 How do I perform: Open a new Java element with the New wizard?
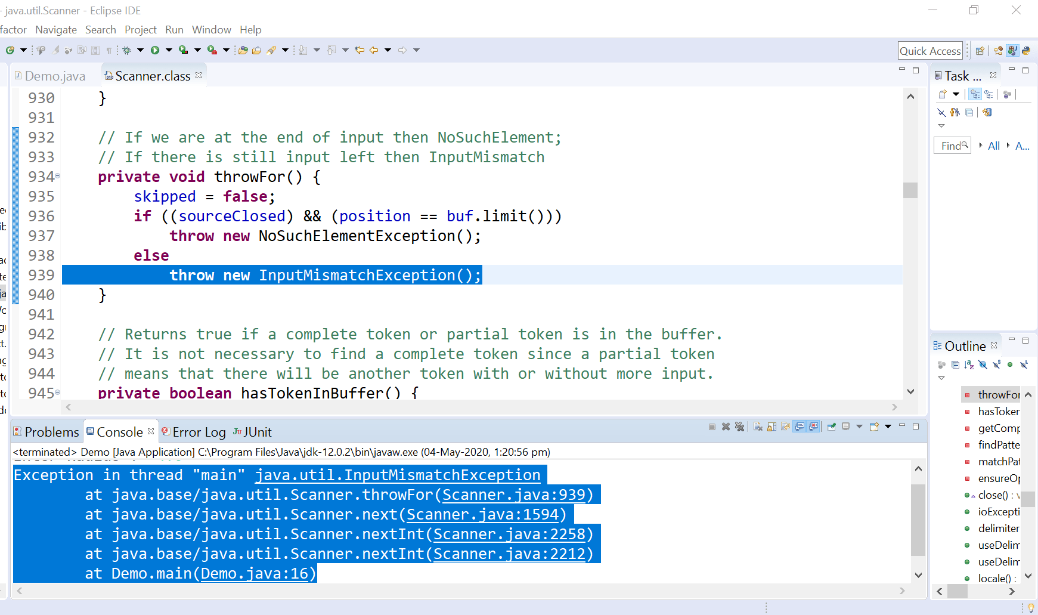10,50
